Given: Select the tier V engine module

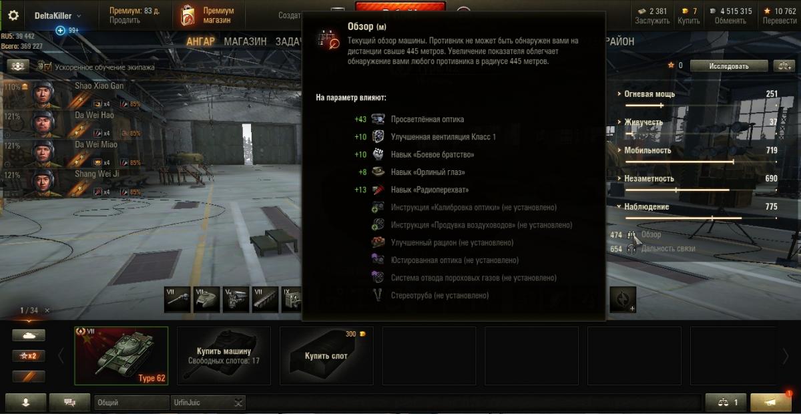Looking at the screenshot, I should pos(236,300).
